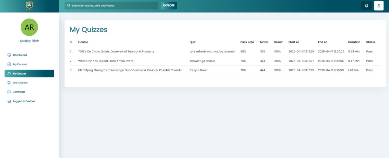Click the Start At column header
Image resolution: width=389 pixels, height=158 pixels.
coord(293,42)
